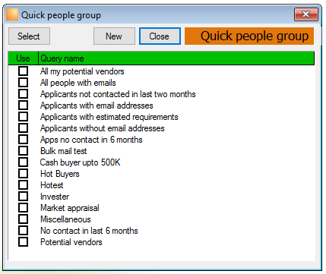Tick the 'All people with emails' checkbox
The image size is (326, 274).
point(23,83)
